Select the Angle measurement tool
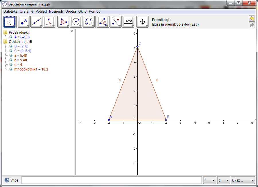258x187 pixels. point(103,22)
